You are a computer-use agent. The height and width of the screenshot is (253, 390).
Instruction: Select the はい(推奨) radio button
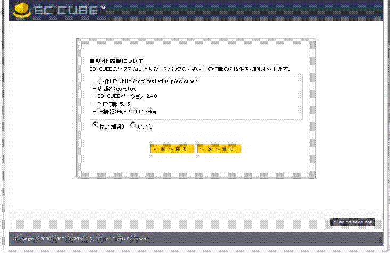point(95,125)
